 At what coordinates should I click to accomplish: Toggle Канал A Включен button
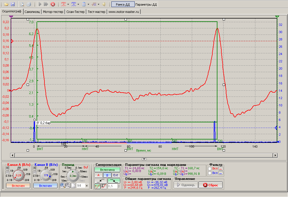click(x=18, y=186)
